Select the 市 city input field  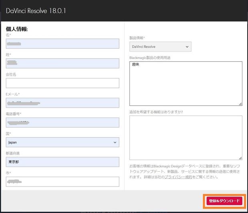click(x=63, y=182)
